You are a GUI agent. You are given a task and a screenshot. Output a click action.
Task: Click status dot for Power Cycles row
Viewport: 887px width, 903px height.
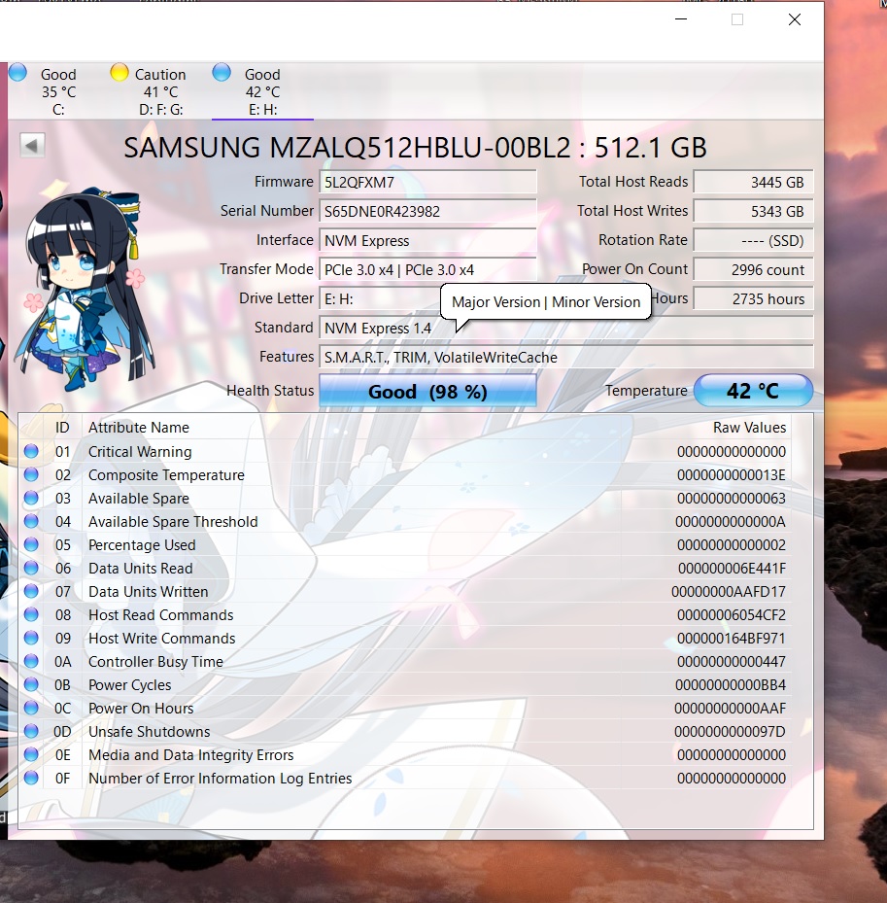click(32, 684)
